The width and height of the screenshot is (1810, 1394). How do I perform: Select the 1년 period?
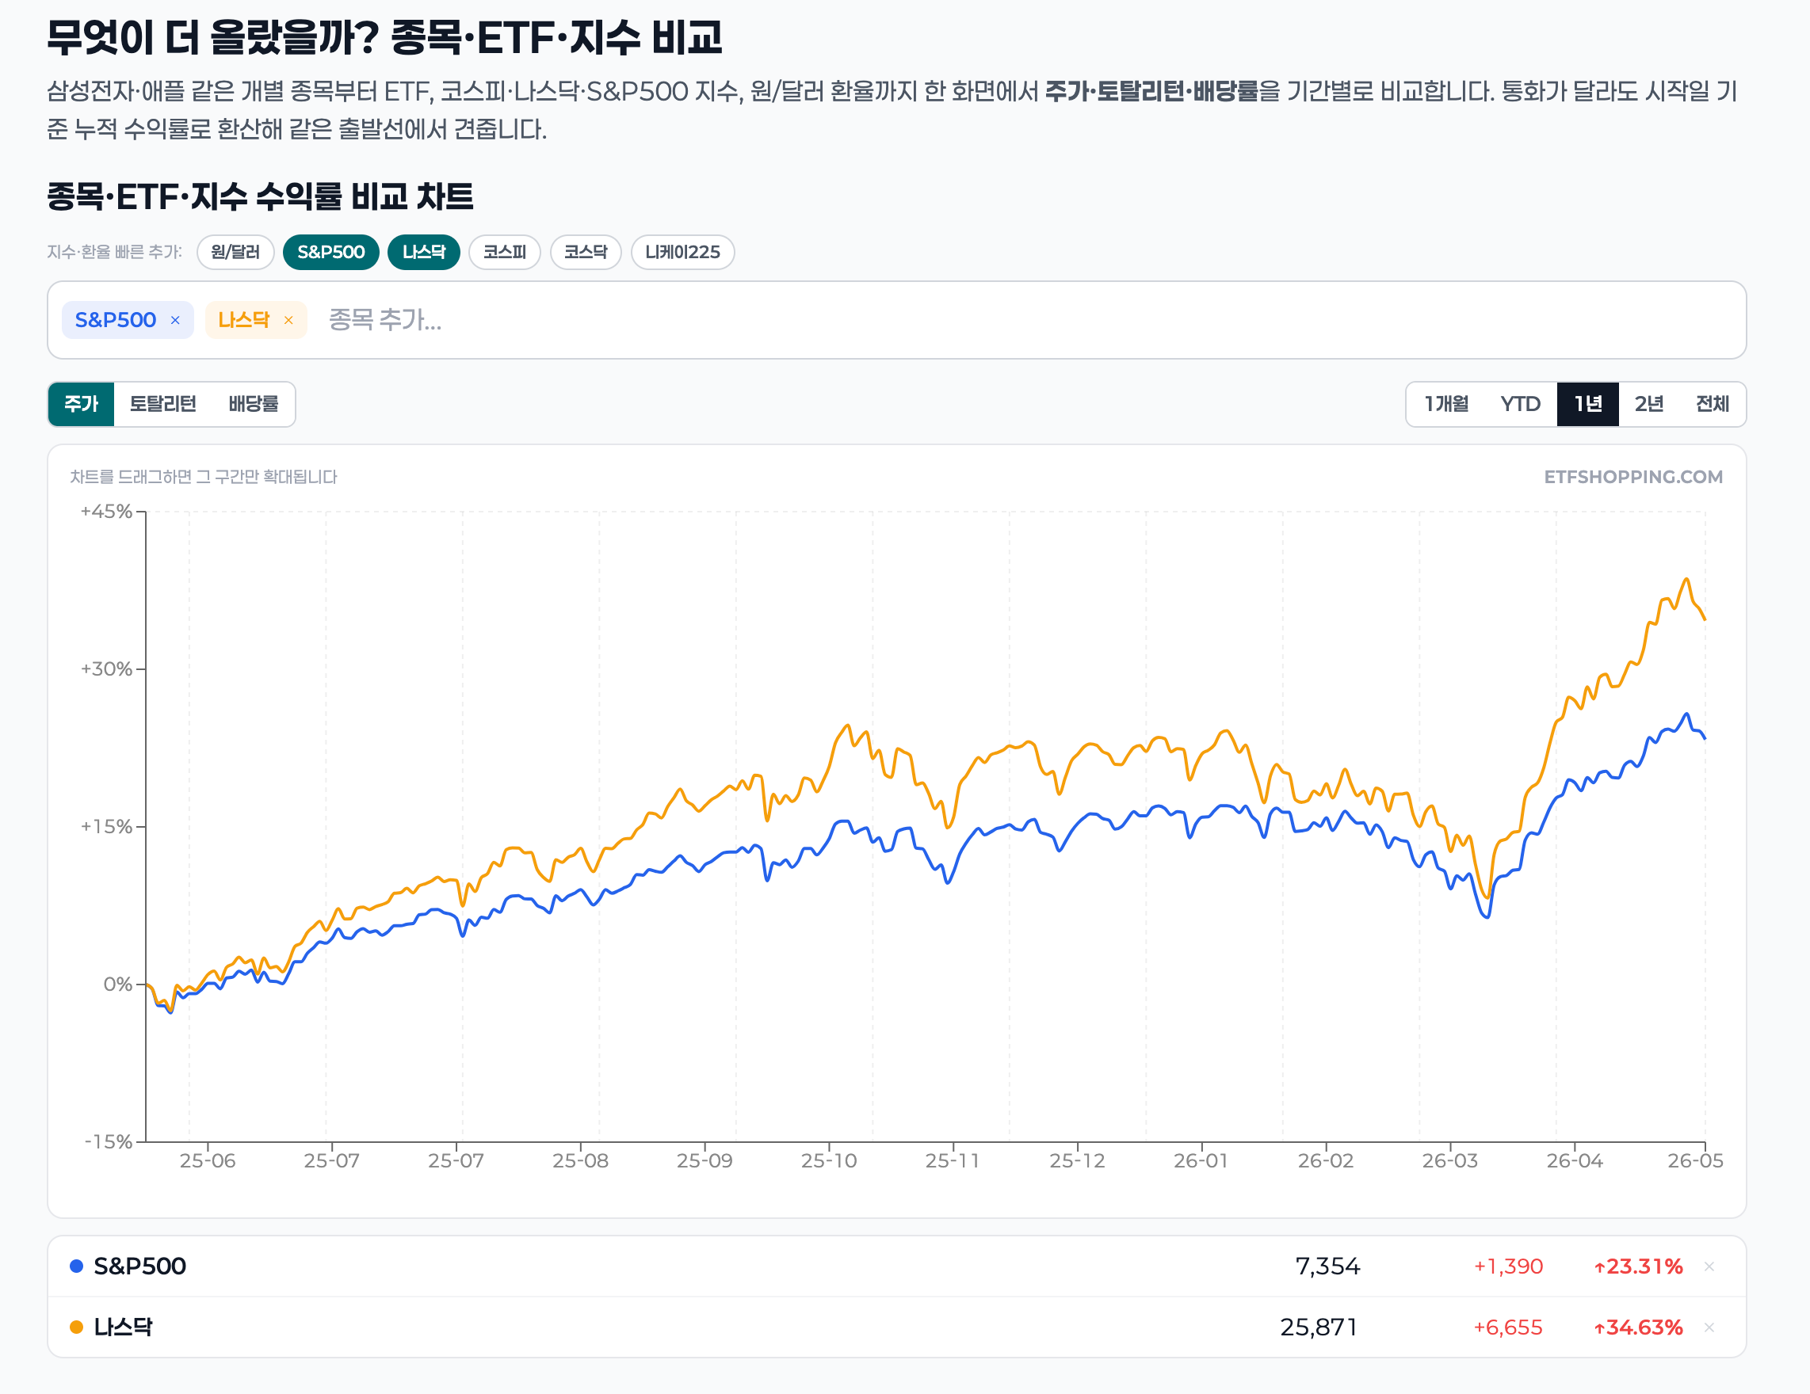tap(1588, 404)
